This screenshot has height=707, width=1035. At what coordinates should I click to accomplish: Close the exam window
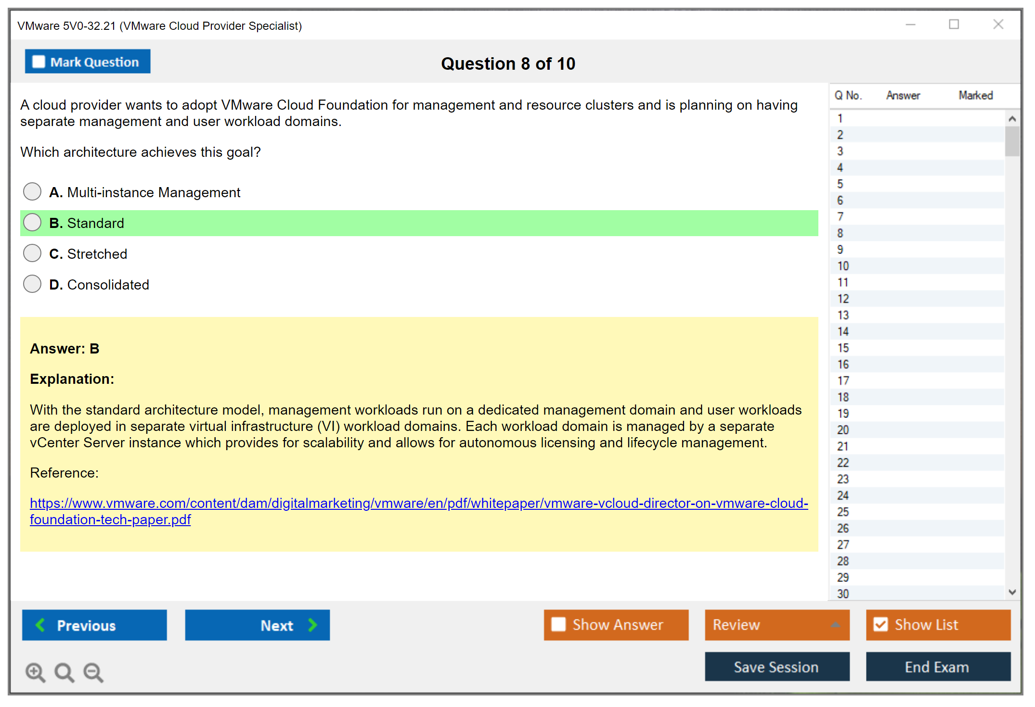998,25
